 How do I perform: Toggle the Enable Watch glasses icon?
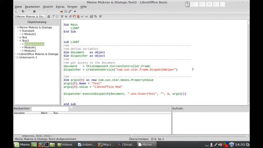tap(82, 16)
